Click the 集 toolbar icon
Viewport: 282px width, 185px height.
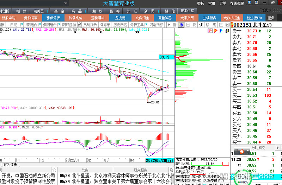(x=214, y=25)
